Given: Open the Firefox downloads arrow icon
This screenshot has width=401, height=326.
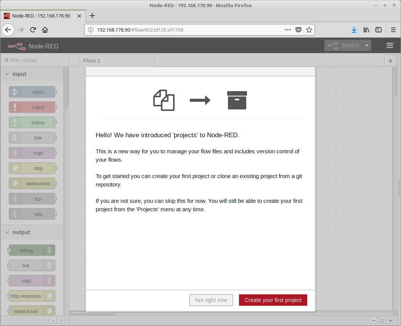Looking at the screenshot, I should click(x=354, y=30).
